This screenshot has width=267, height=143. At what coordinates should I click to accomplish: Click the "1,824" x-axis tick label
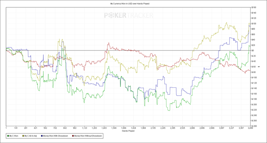point(133,128)
